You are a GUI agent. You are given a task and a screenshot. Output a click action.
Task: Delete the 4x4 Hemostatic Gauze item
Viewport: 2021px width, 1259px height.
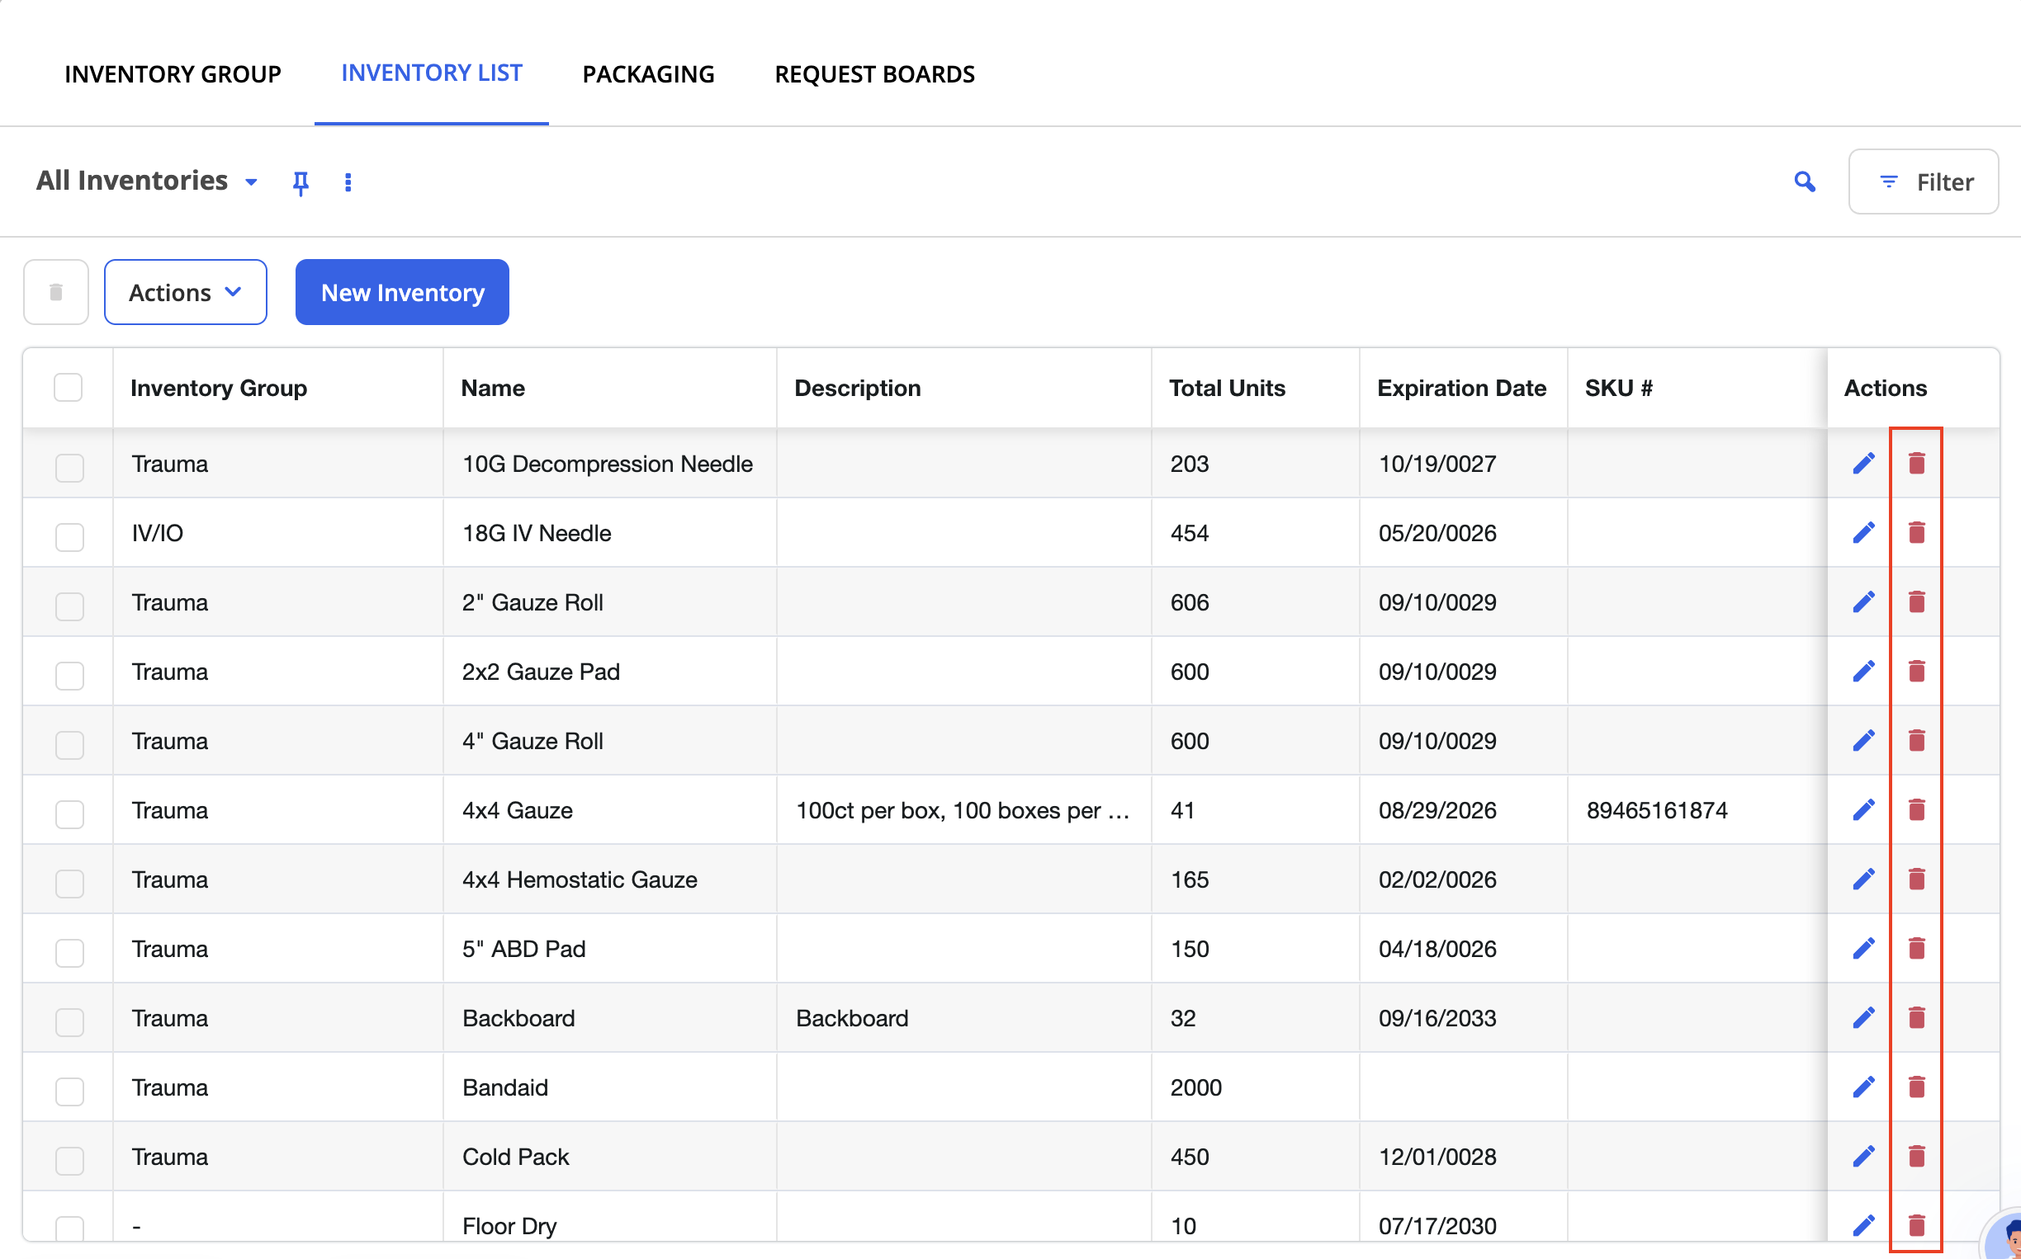coord(1916,879)
